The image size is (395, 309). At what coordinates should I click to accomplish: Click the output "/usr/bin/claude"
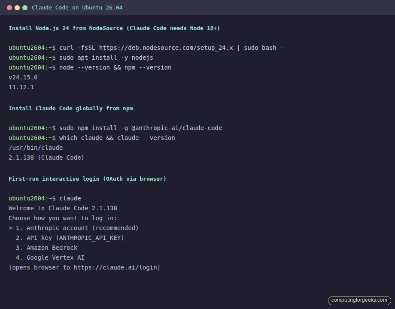tap(36, 148)
